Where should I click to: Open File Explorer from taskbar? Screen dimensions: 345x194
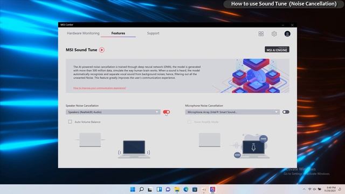177,189
